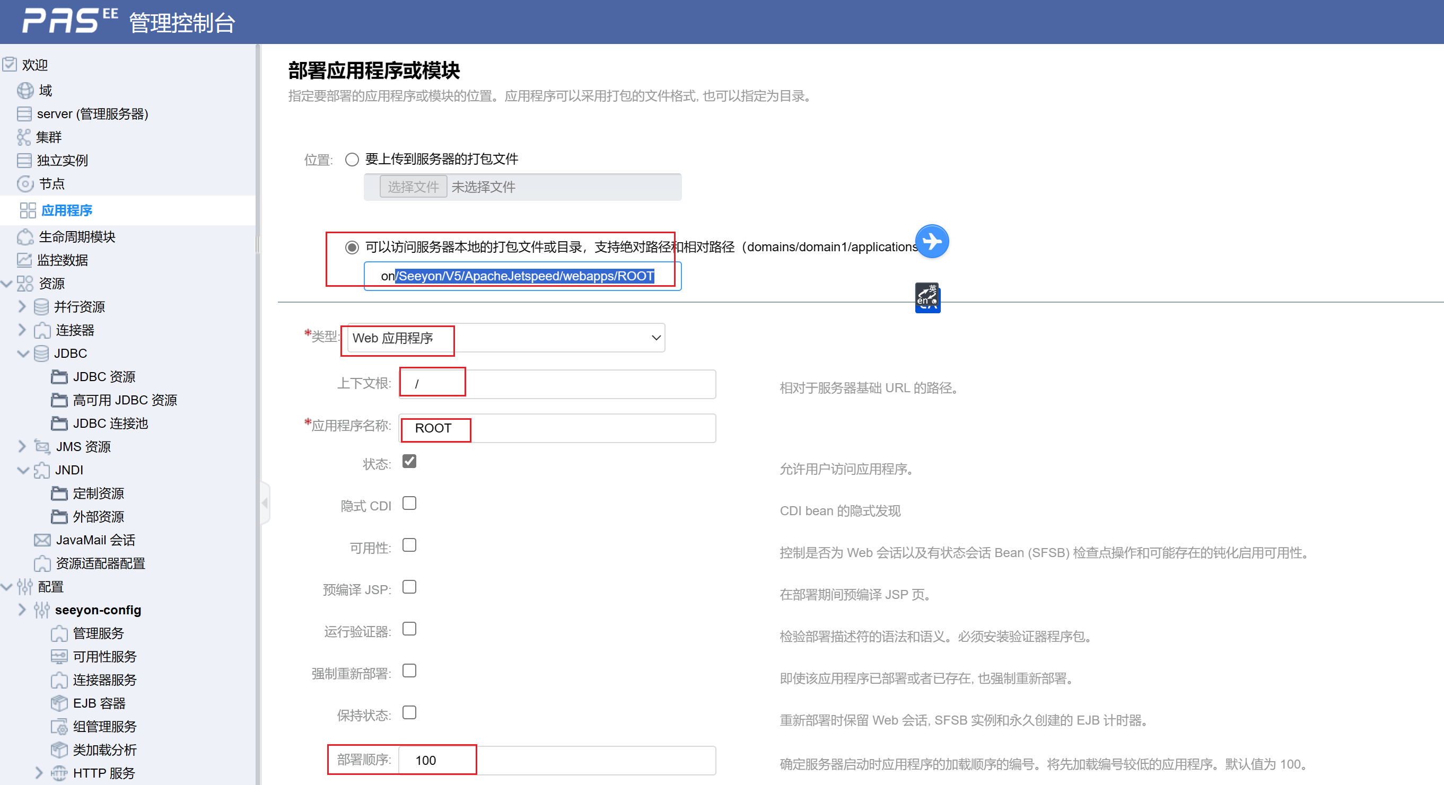Open the seeyon-config configuration link
This screenshot has height=785, width=1444.
point(98,610)
